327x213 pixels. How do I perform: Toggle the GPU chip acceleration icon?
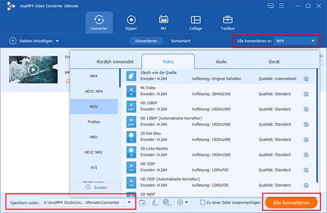pyautogui.click(x=166, y=202)
